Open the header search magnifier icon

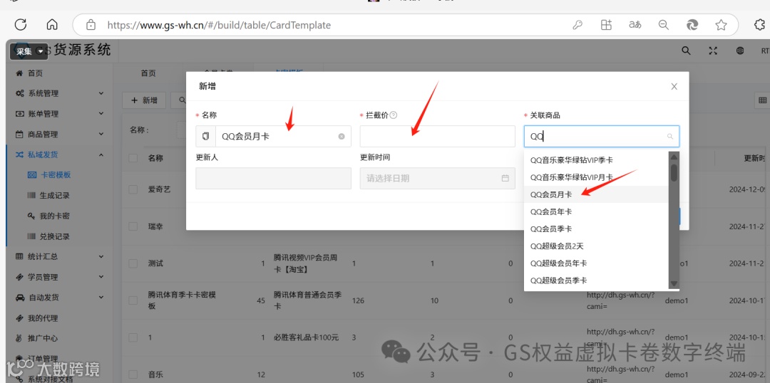[686, 51]
